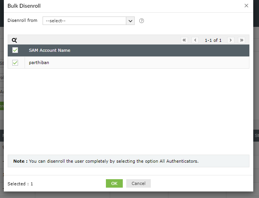Click the 1-1 of 1 page indicator
Screen dimensions: 259x198
(x=213, y=40)
